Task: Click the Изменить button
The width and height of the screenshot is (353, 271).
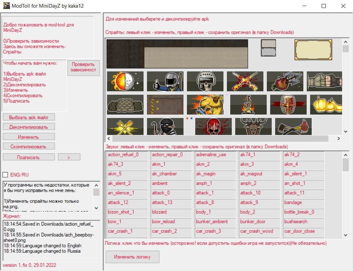Action: coord(29,137)
